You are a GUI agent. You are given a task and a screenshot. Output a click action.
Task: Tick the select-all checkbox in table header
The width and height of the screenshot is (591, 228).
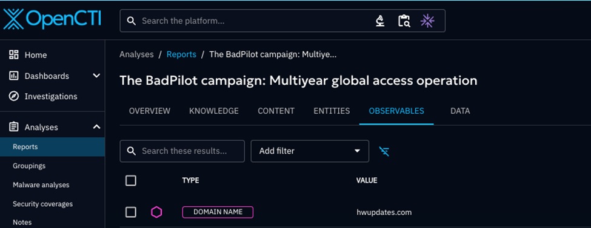point(130,181)
